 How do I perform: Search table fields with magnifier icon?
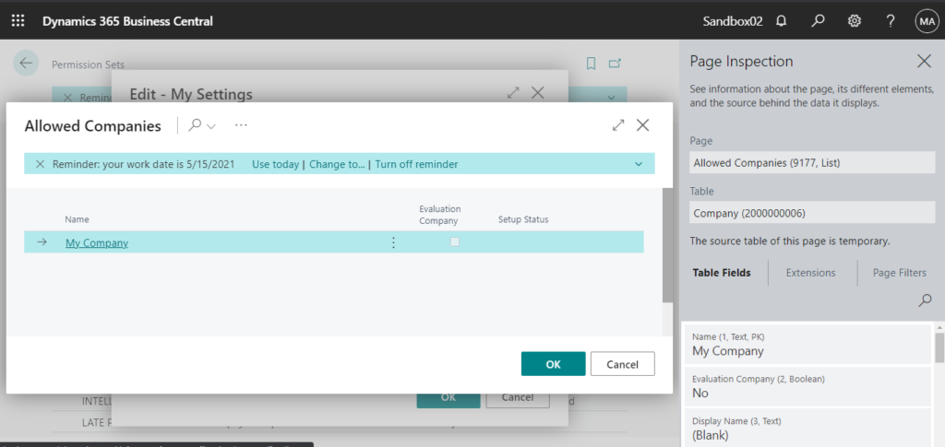pos(925,300)
